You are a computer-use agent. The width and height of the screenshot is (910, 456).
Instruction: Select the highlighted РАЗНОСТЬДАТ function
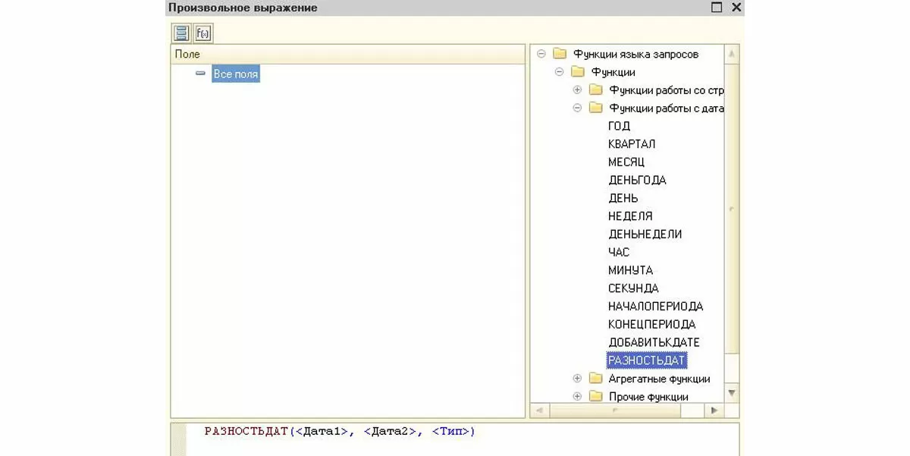pyautogui.click(x=647, y=360)
